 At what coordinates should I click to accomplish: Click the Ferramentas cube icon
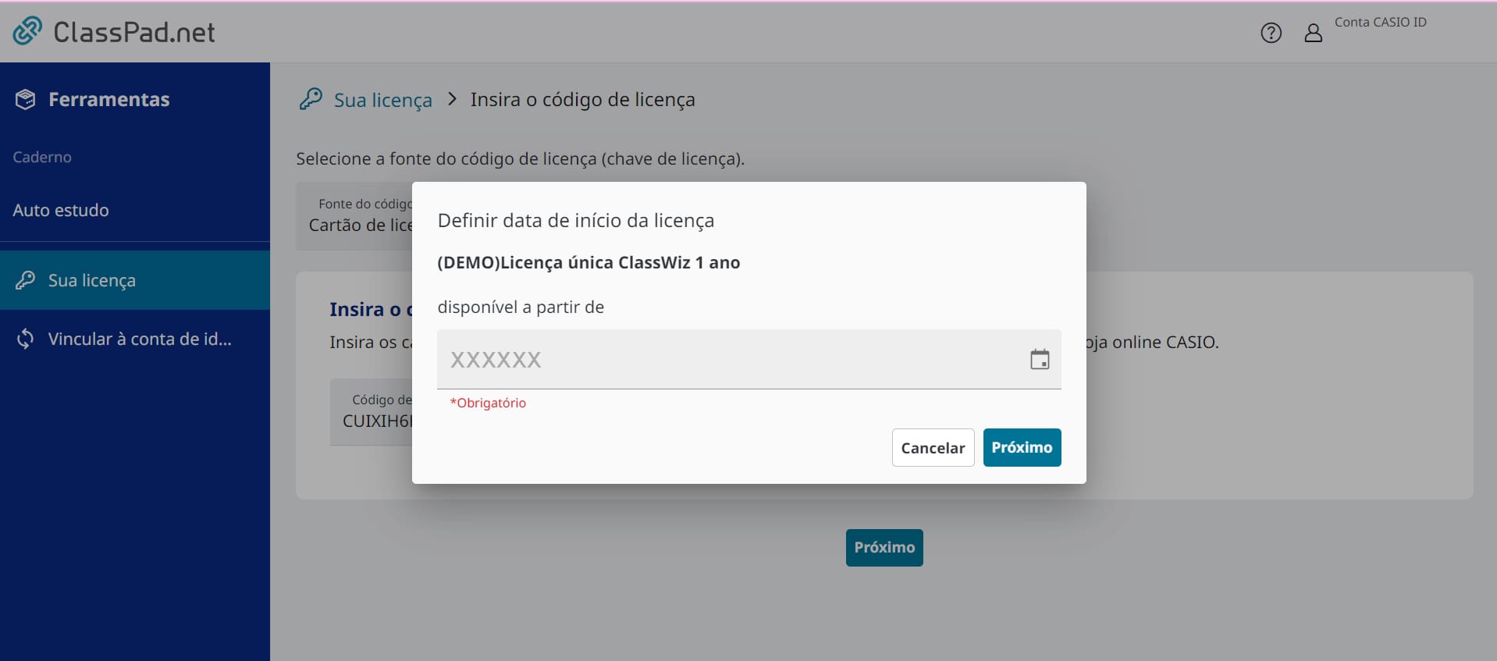click(x=25, y=99)
